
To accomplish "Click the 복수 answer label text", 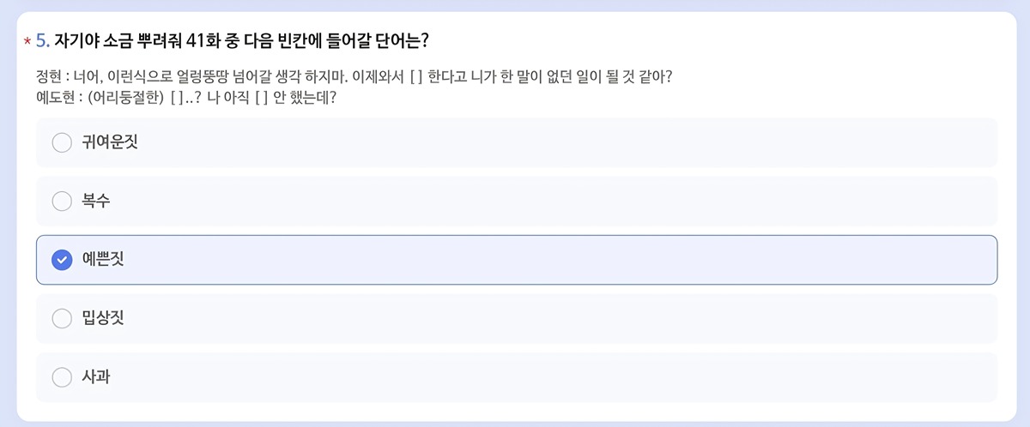I will [96, 201].
